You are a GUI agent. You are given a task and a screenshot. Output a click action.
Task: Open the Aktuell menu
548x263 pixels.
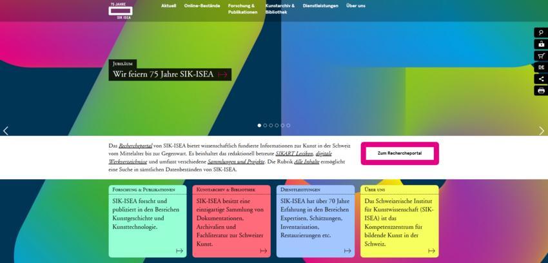[x=169, y=6]
